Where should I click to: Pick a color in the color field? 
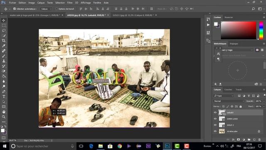[x=238, y=30]
